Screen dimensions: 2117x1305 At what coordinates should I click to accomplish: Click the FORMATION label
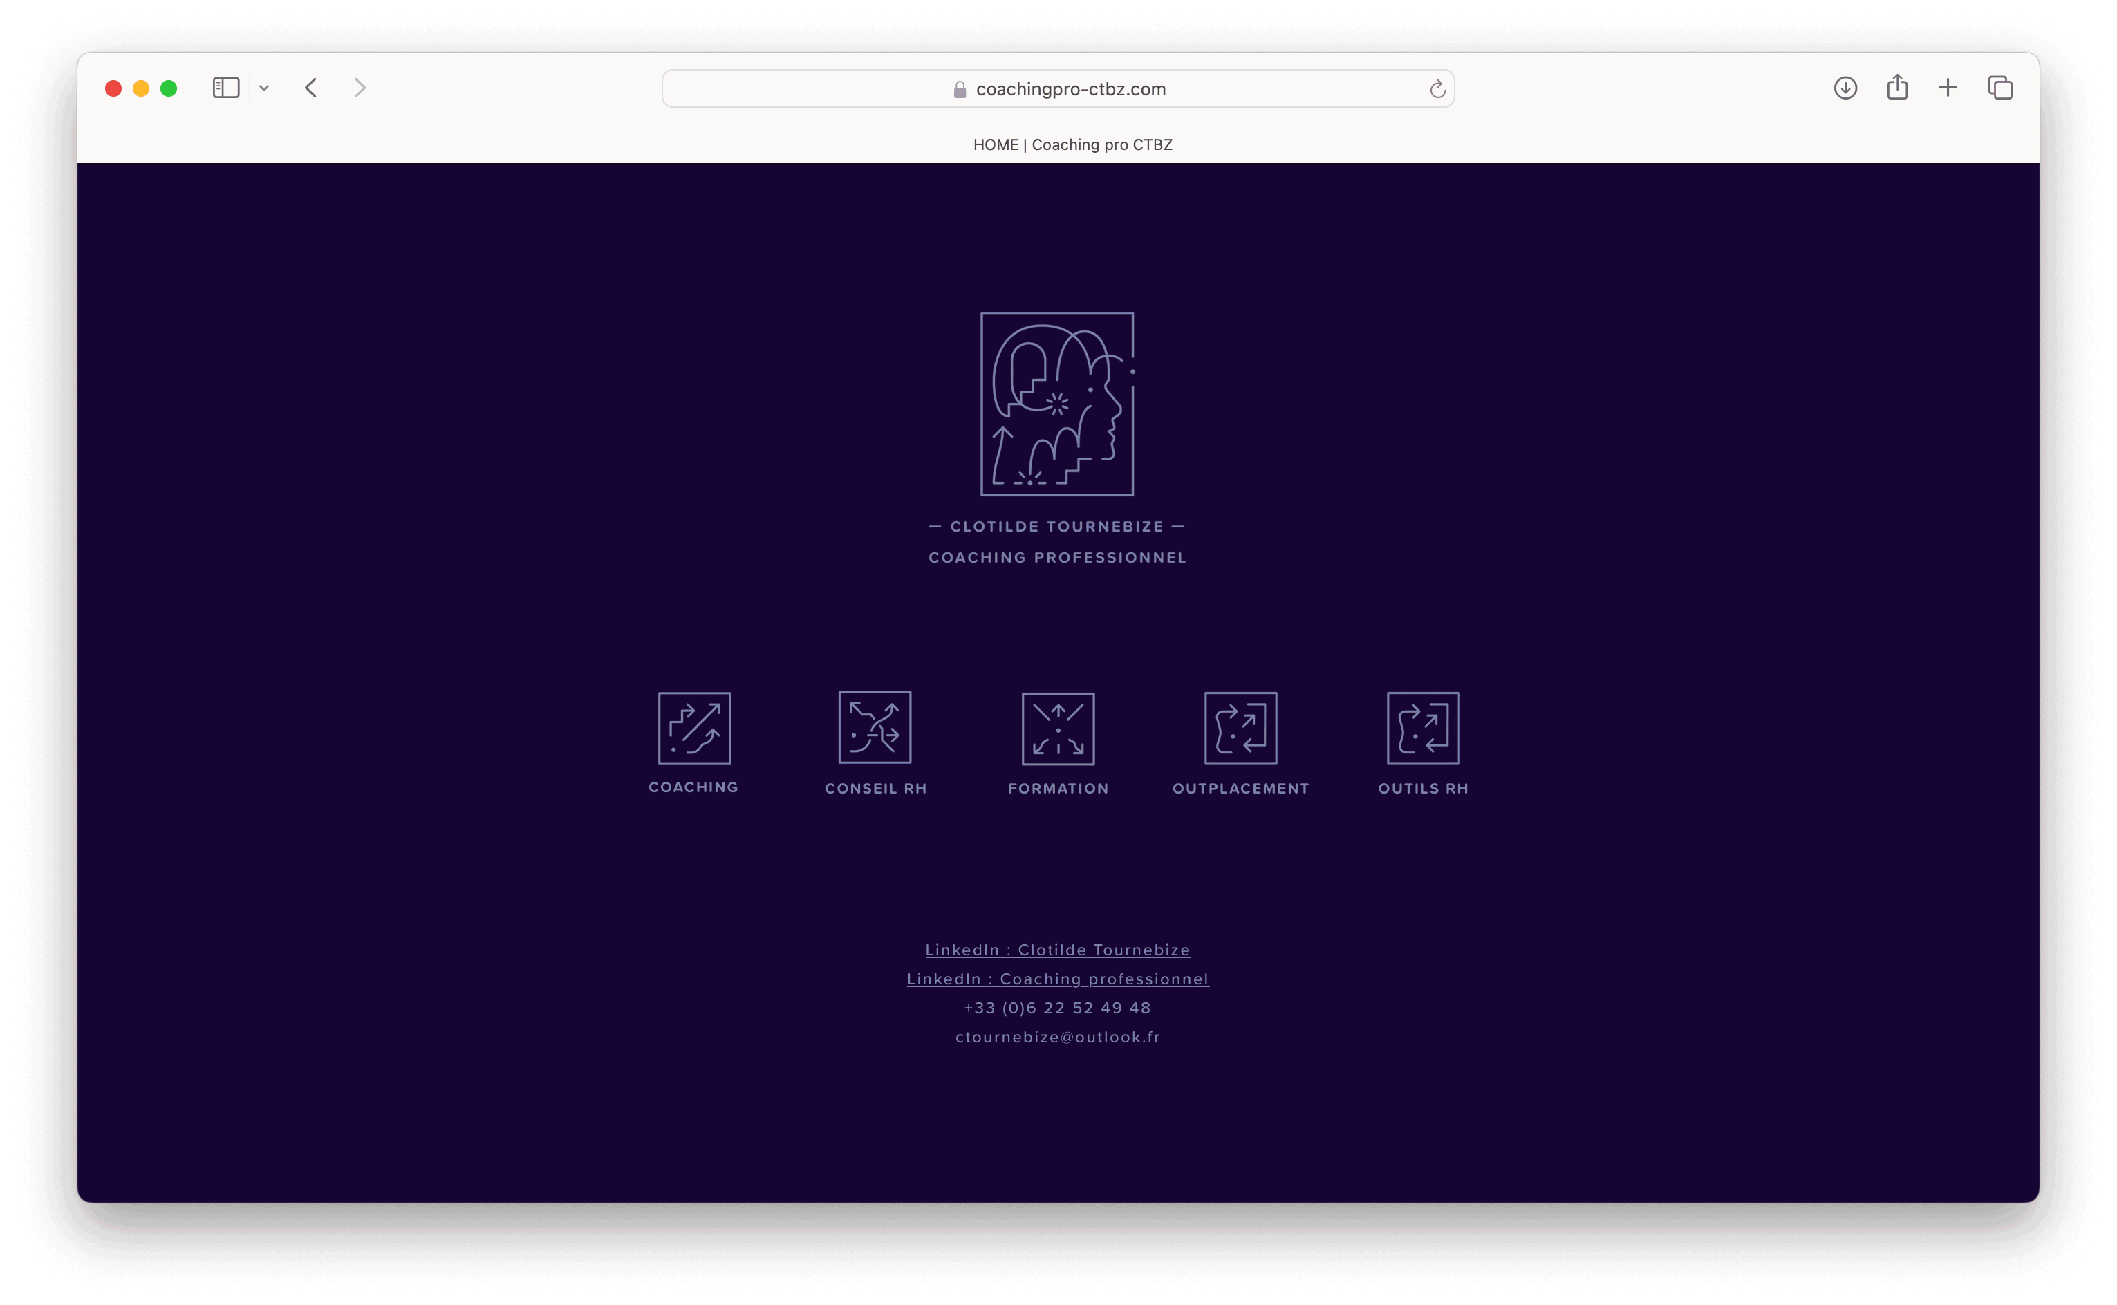1058,788
